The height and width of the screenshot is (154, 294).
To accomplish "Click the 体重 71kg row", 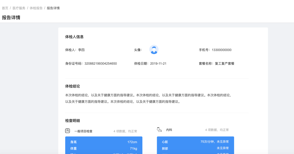I will [103, 149].
